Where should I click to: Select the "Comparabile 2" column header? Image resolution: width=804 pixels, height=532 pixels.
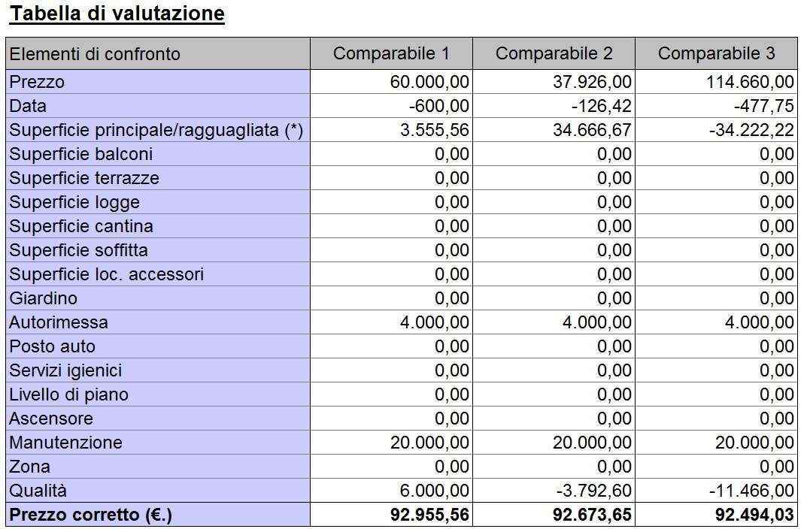tap(554, 54)
